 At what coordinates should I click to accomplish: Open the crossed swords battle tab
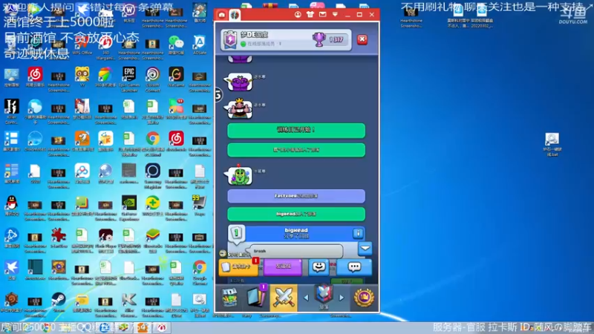pos(284,298)
